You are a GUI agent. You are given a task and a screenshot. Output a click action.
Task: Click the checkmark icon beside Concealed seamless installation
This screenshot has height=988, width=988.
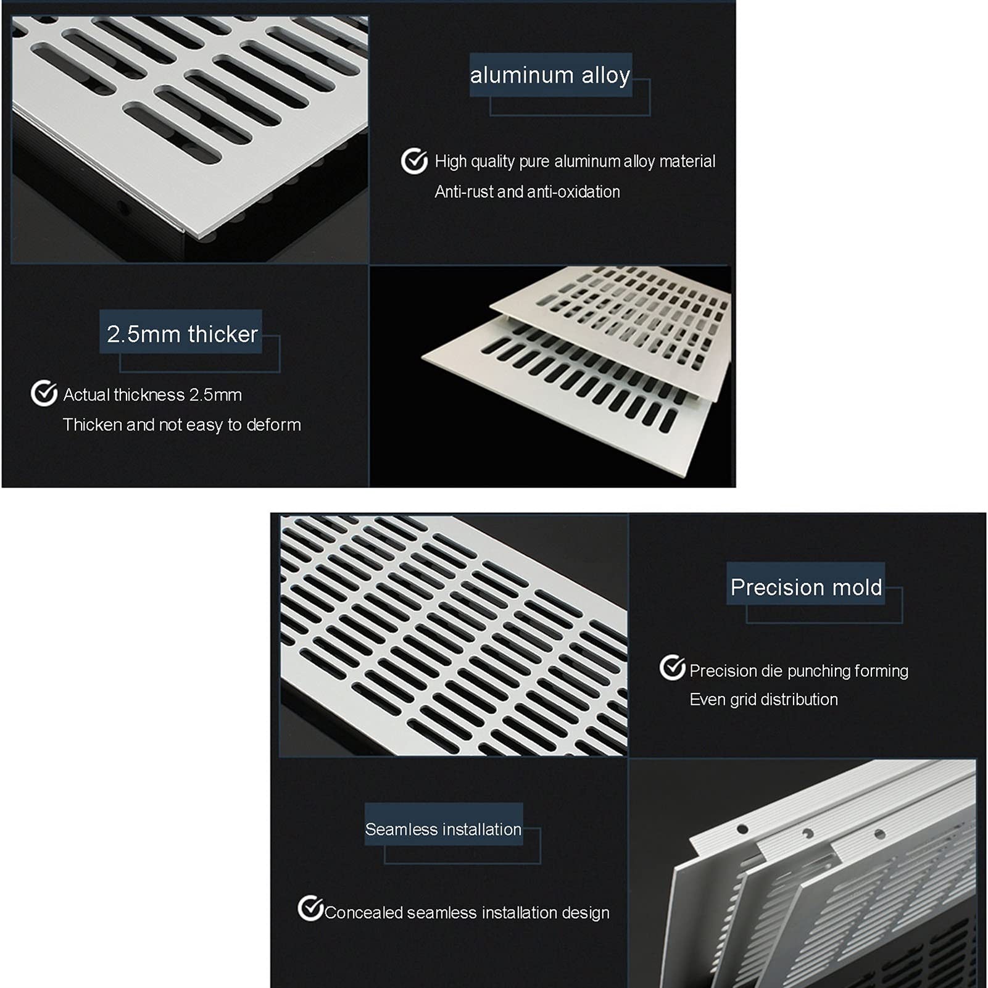pos(310,908)
